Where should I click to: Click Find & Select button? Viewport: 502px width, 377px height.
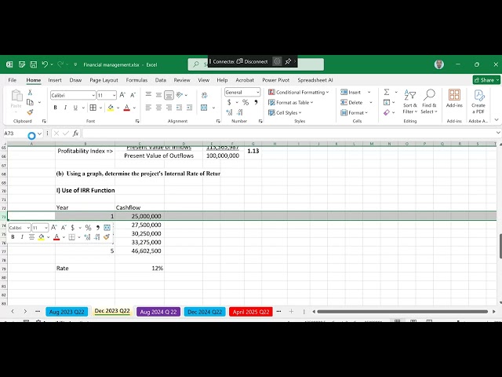pyautogui.click(x=429, y=101)
